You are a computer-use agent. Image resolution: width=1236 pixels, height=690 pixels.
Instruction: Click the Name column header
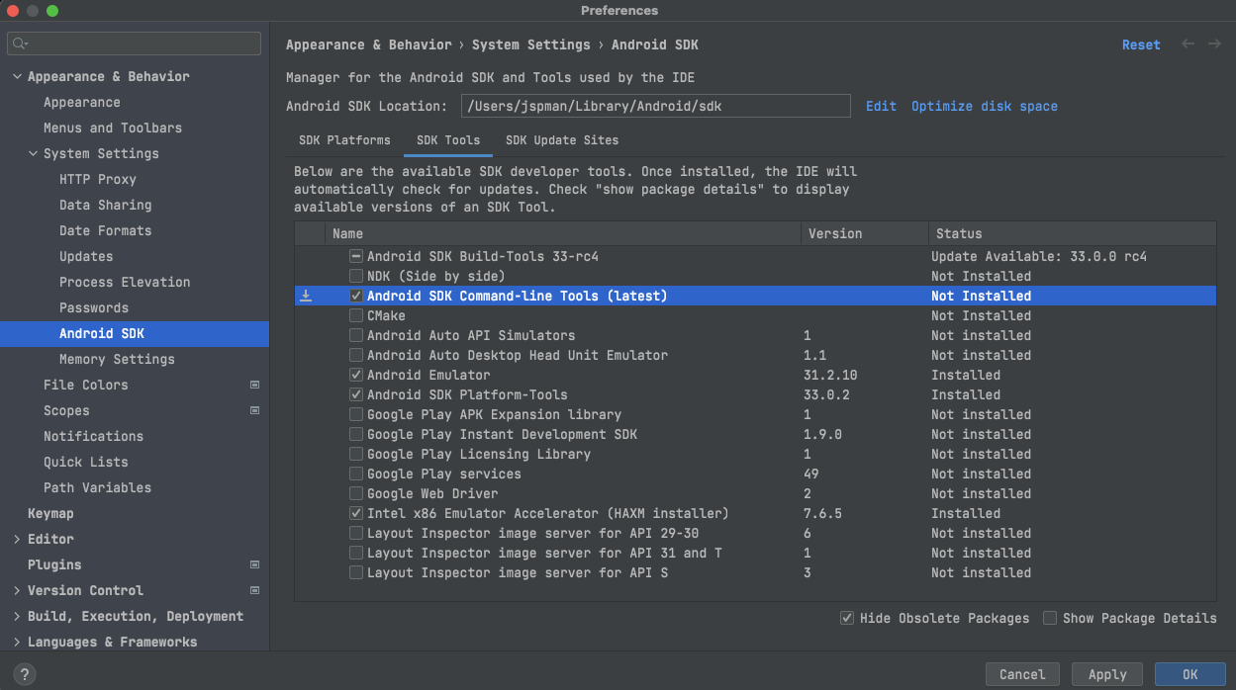(562, 233)
